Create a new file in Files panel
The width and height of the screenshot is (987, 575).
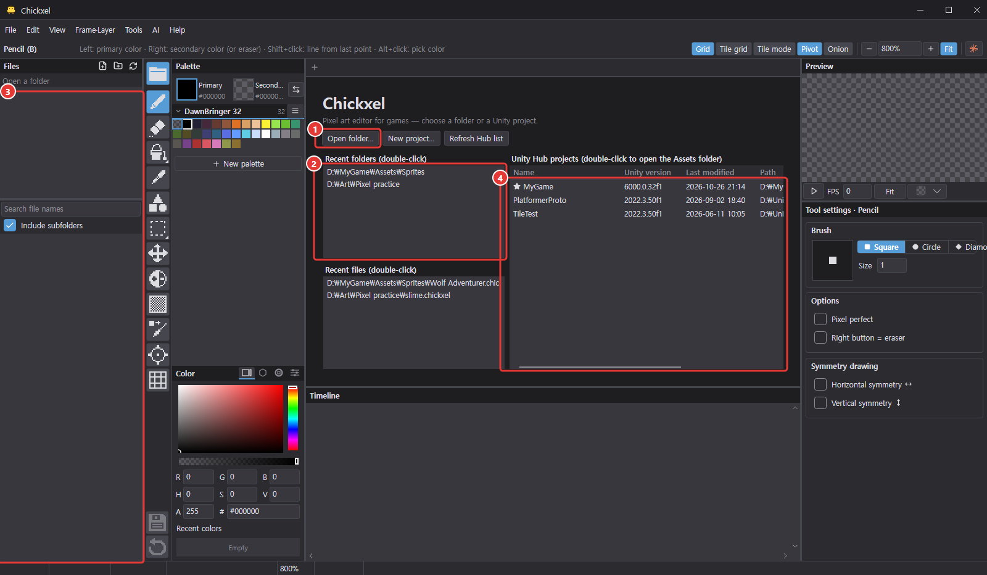click(x=103, y=66)
